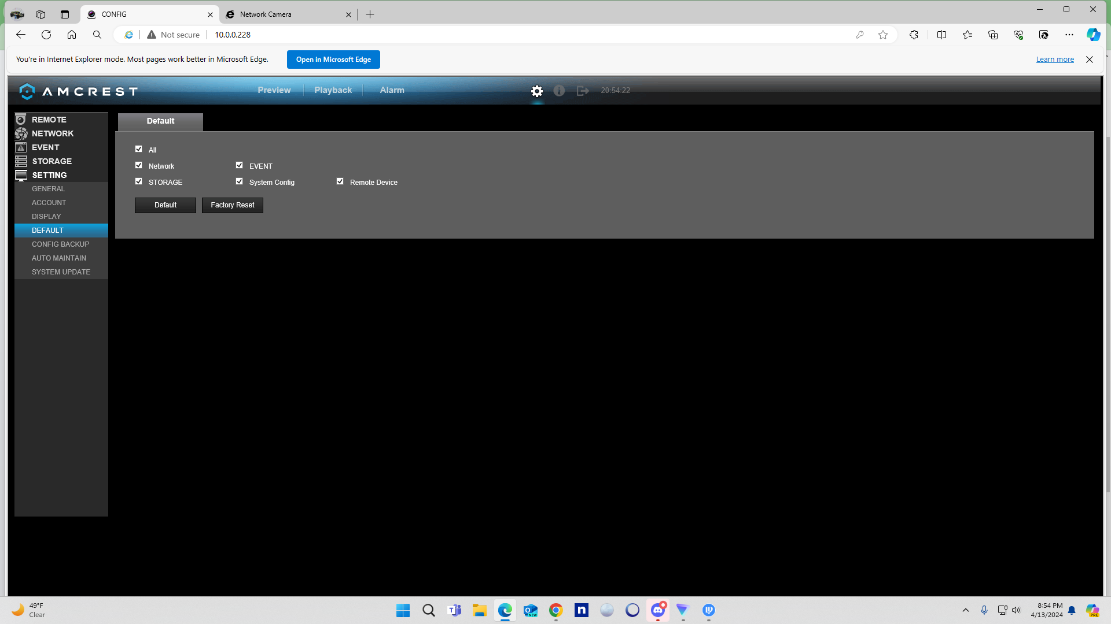Switch to the Preview tab
Image resolution: width=1111 pixels, height=624 pixels.
pos(274,90)
